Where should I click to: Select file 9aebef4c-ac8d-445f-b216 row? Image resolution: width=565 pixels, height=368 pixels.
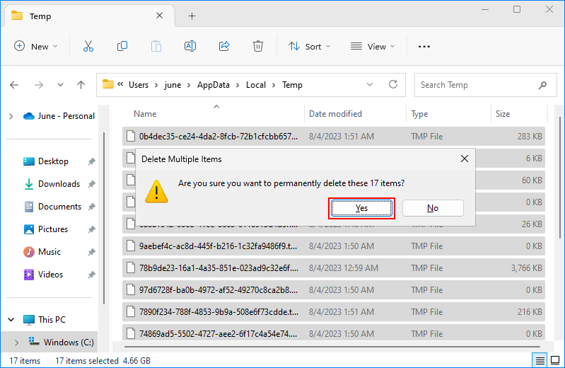[334, 246]
